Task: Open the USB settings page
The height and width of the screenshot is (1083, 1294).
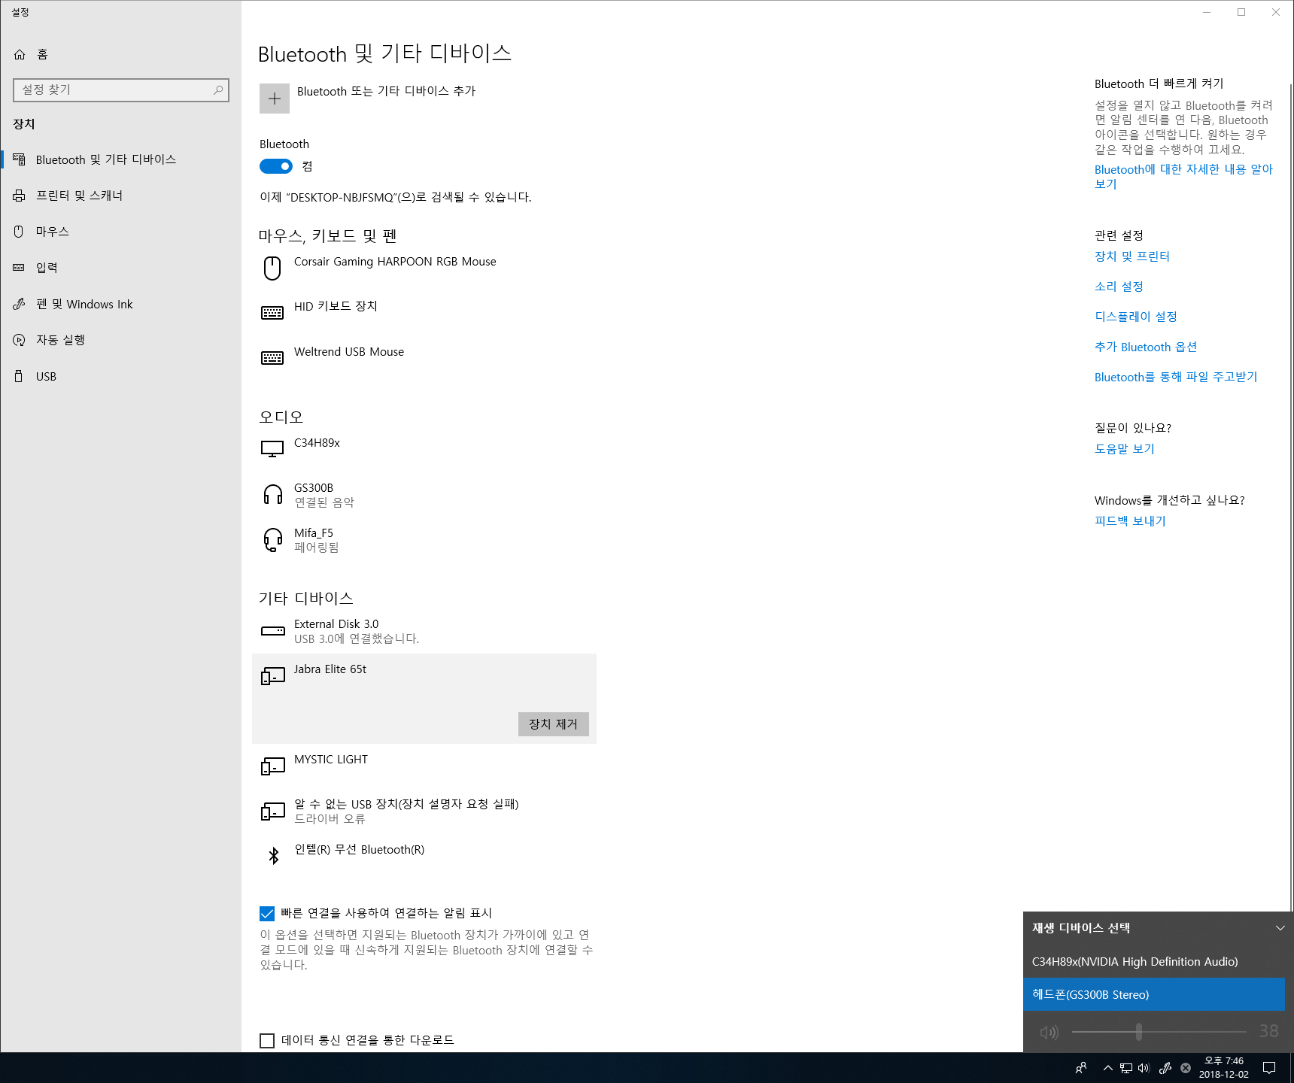Action: pyautogui.click(x=120, y=376)
